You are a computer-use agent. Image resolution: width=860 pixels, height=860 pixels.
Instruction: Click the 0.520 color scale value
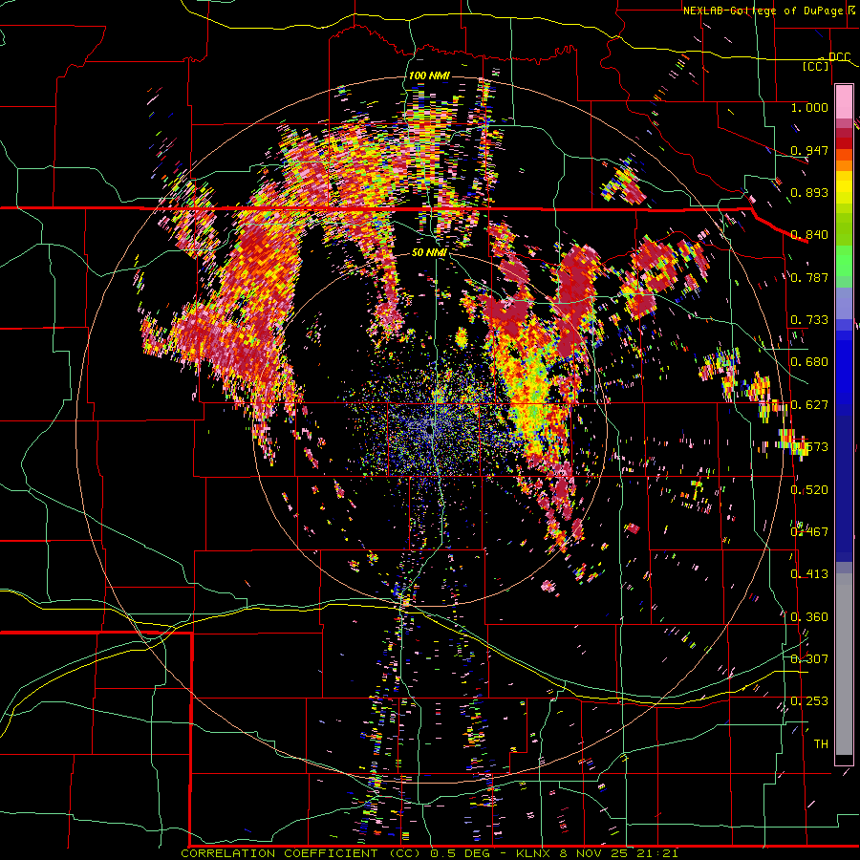coord(809,489)
